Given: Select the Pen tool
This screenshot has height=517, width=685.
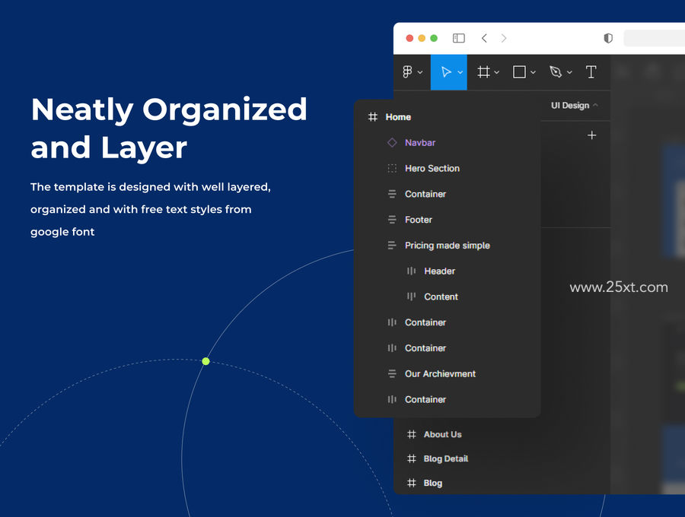Looking at the screenshot, I should point(556,72).
